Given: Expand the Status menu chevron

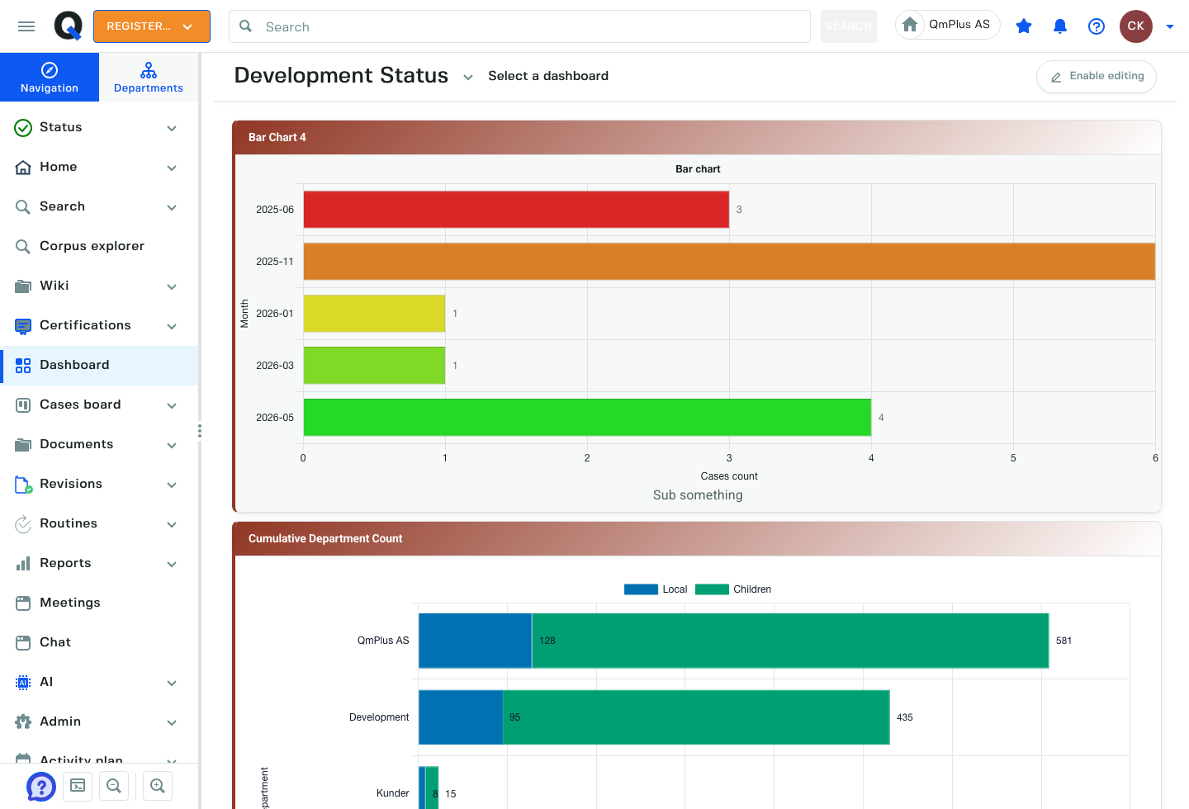Looking at the screenshot, I should pos(172,128).
